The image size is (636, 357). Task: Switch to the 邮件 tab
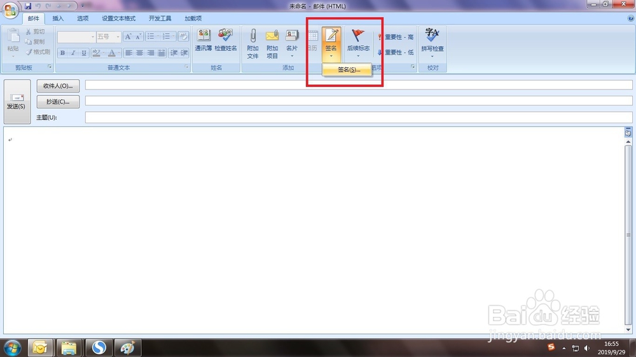(x=33, y=18)
